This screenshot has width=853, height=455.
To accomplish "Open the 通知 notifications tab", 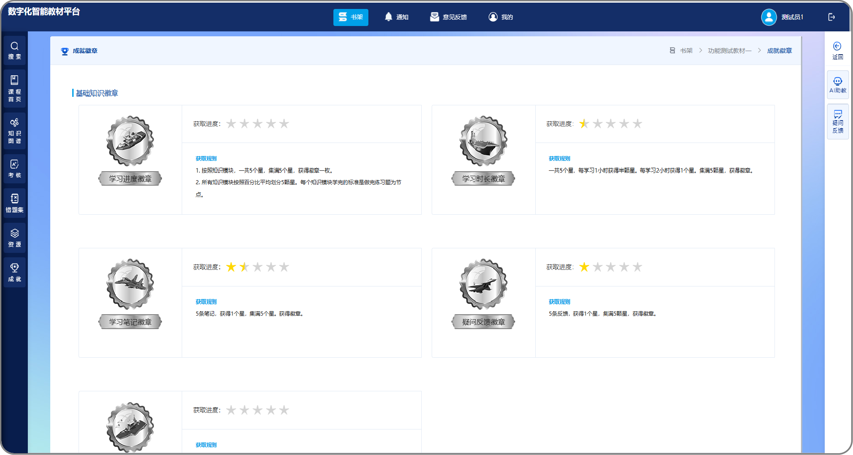I will [x=397, y=17].
